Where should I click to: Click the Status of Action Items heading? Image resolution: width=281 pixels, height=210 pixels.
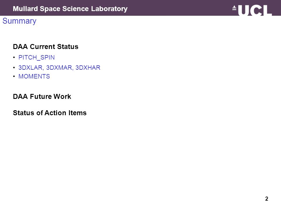[x=50, y=113]
